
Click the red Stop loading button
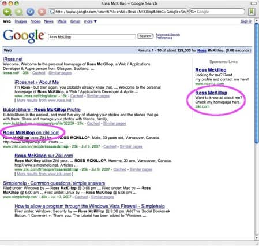click(42, 12)
